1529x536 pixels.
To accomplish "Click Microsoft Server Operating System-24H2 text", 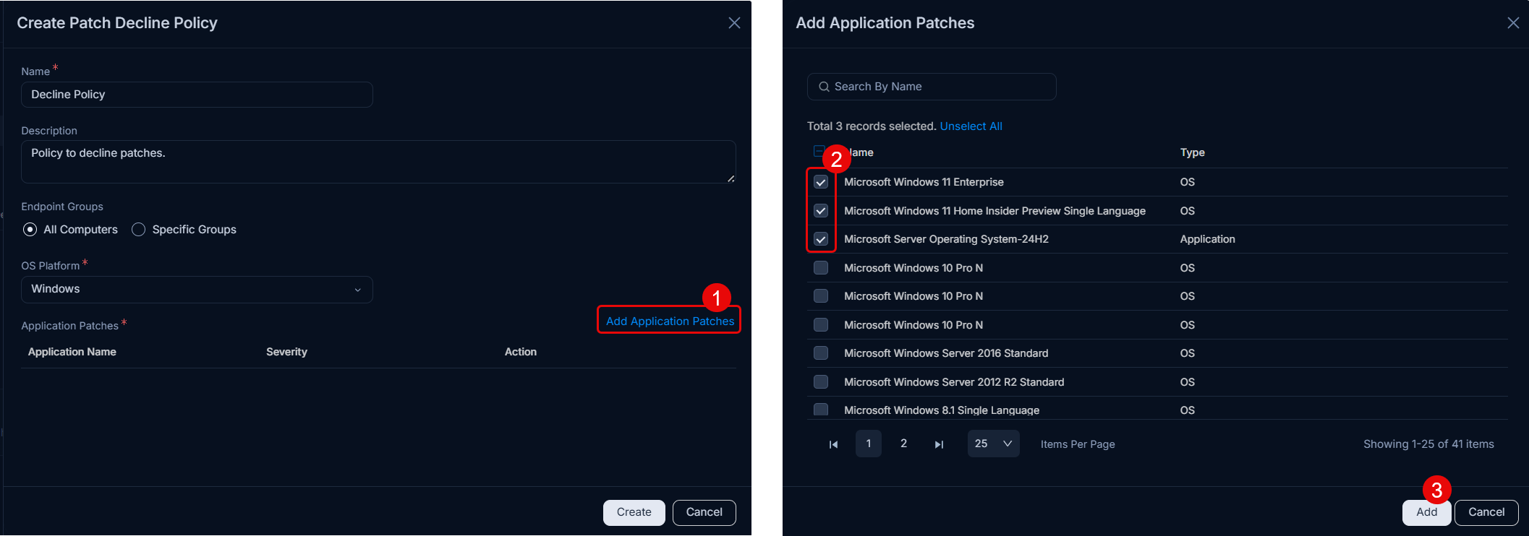I will 946,239.
